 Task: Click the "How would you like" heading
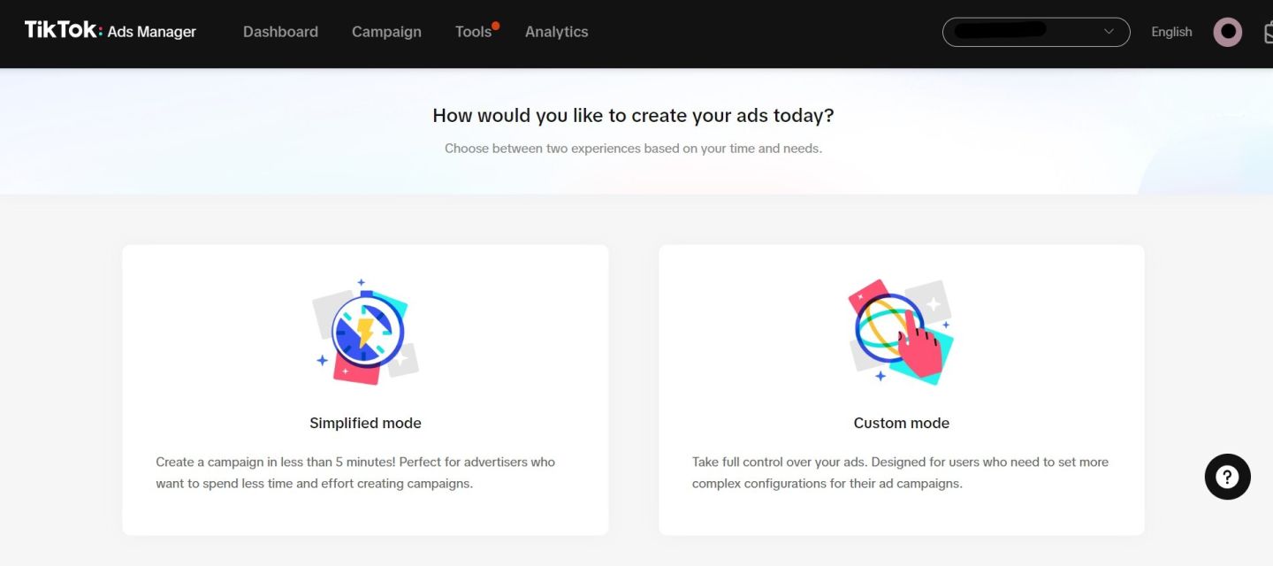pyautogui.click(x=633, y=115)
